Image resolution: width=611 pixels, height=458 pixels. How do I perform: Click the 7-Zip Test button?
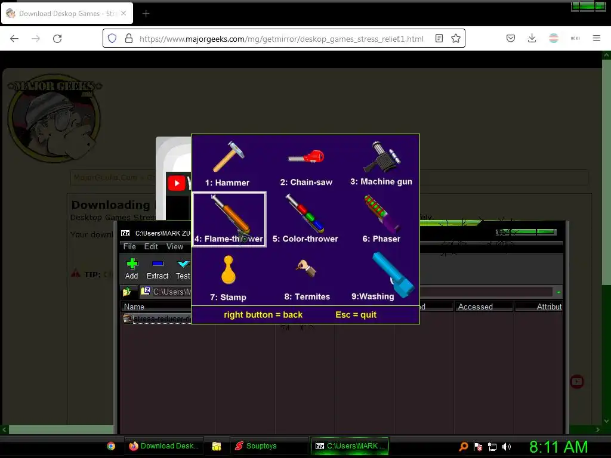point(183,269)
